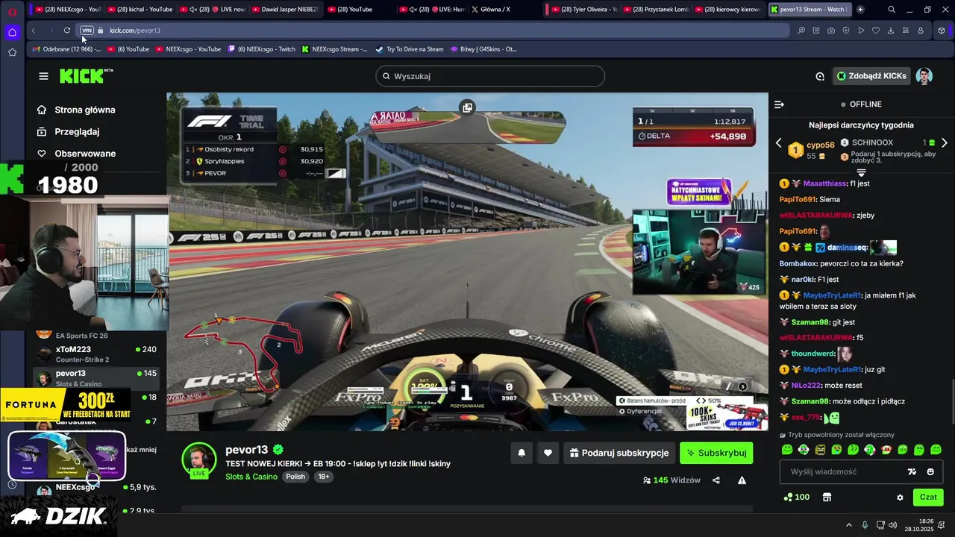
Task: Share the stream via share icon
Action: click(716, 480)
